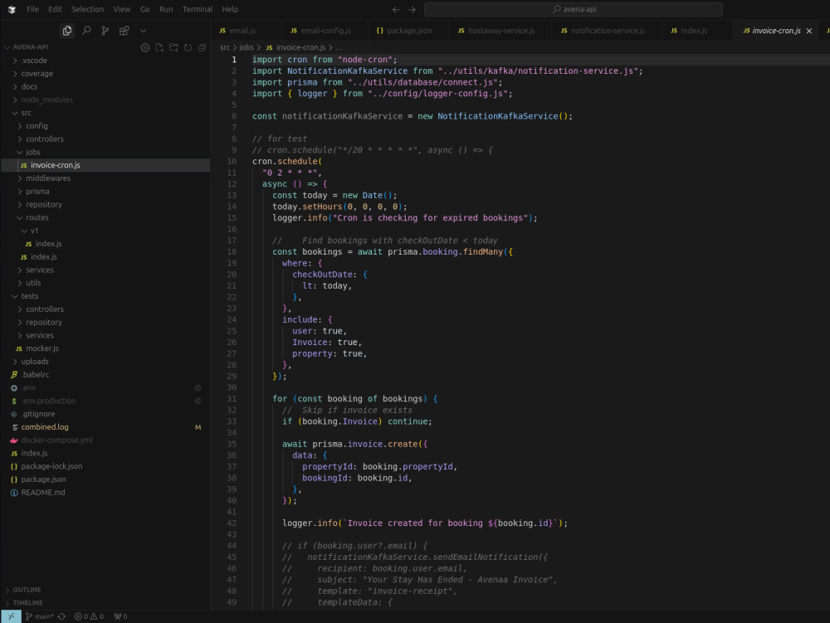
Task: Open the errors and warnings status indicator
Action: tap(89, 616)
